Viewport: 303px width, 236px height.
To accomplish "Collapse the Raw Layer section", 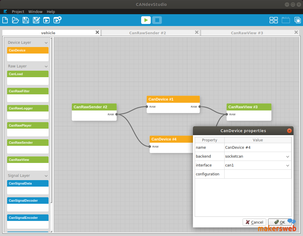I will pos(46,67).
